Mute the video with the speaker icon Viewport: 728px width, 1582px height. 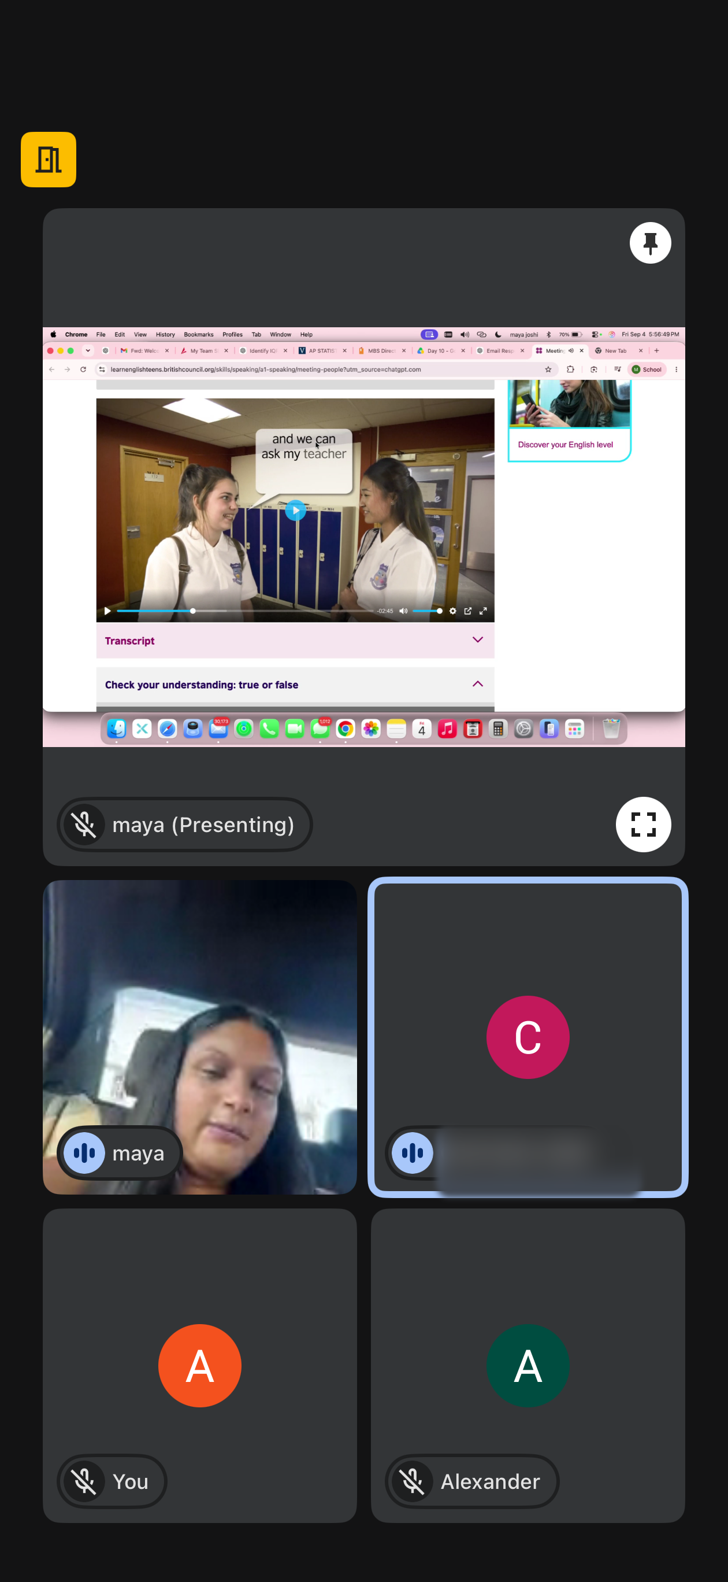pyautogui.click(x=403, y=611)
